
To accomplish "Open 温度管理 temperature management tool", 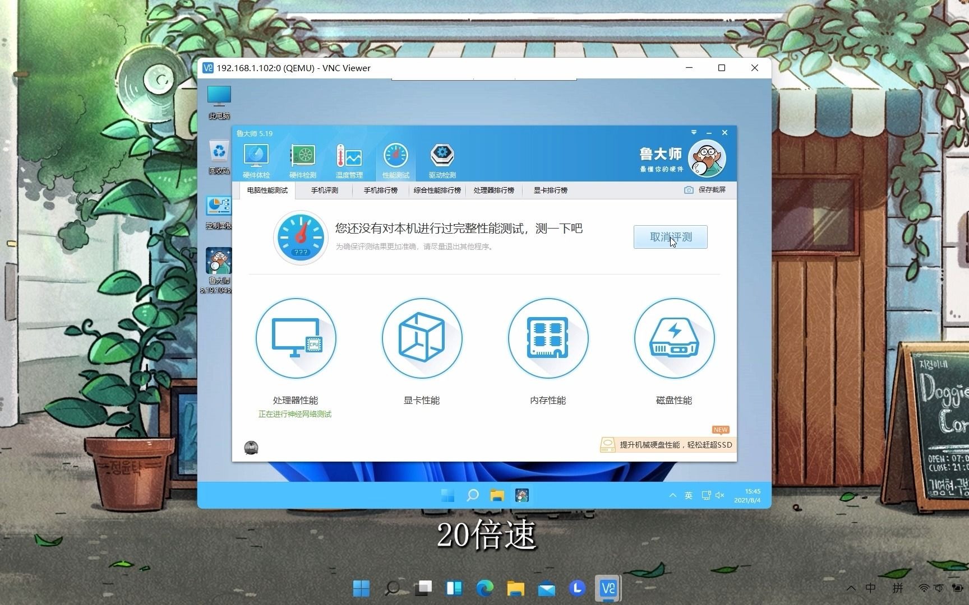I will [349, 161].
